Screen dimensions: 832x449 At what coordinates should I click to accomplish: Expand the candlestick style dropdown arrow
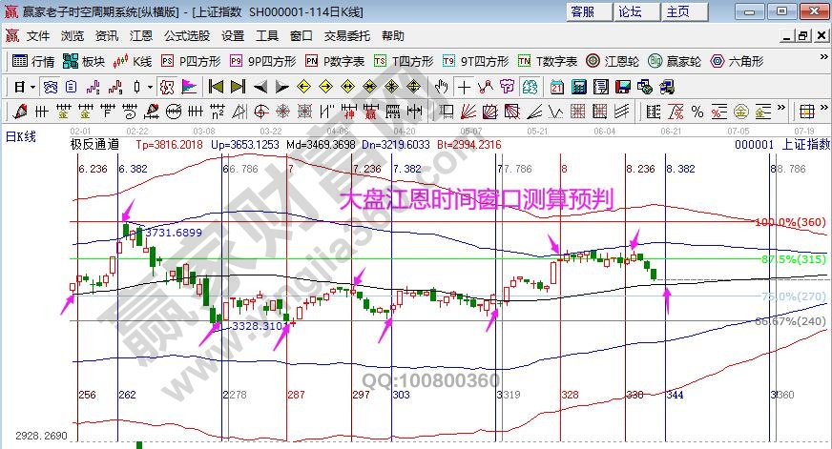(x=149, y=87)
